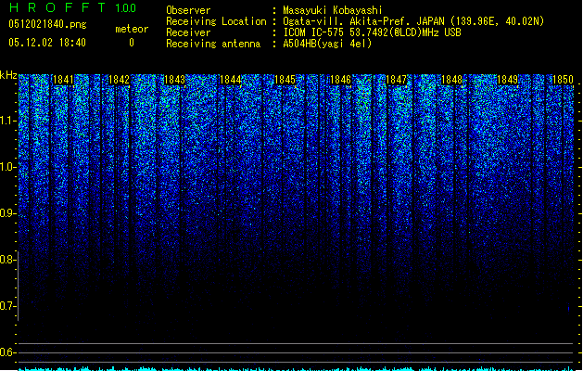
Task: Select the 1847 time marker
Action: (x=397, y=80)
